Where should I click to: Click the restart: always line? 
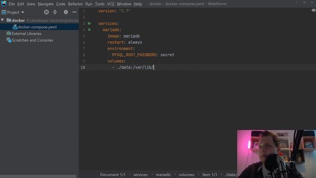(x=124, y=42)
